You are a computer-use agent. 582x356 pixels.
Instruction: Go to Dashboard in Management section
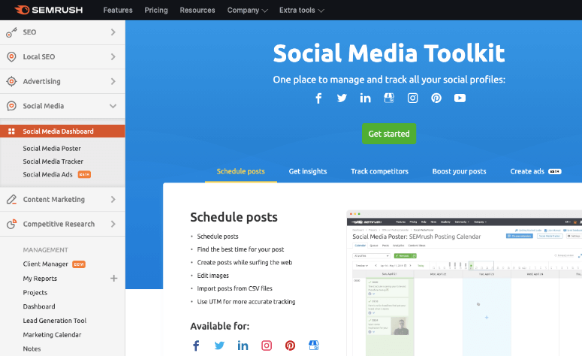(39, 306)
